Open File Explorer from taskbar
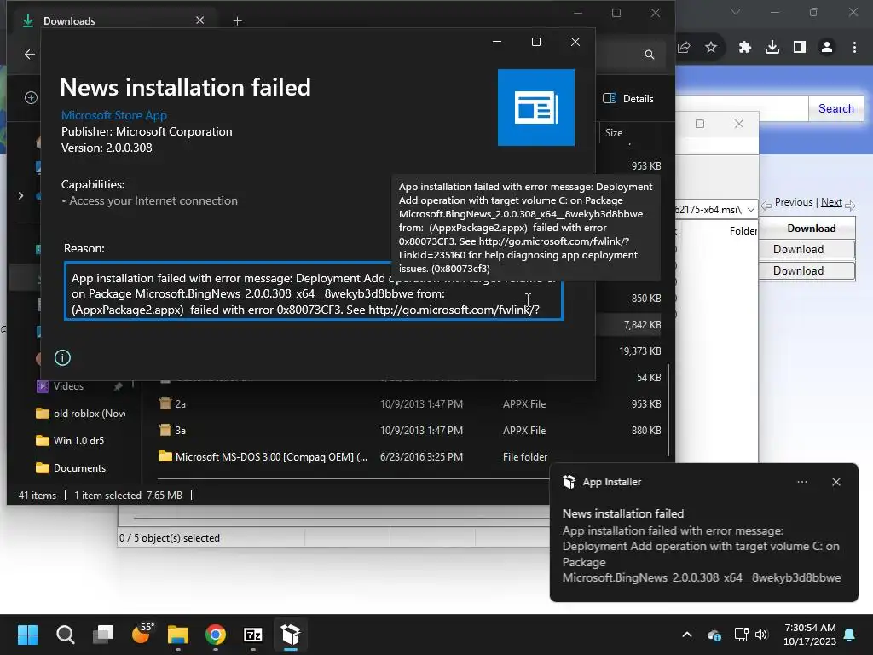 178,635
